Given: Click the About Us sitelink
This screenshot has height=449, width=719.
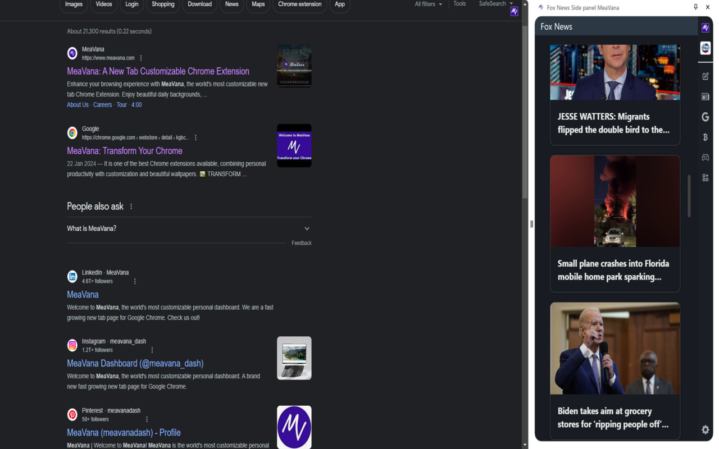Looking at the screenshot, I should [78, 105].
